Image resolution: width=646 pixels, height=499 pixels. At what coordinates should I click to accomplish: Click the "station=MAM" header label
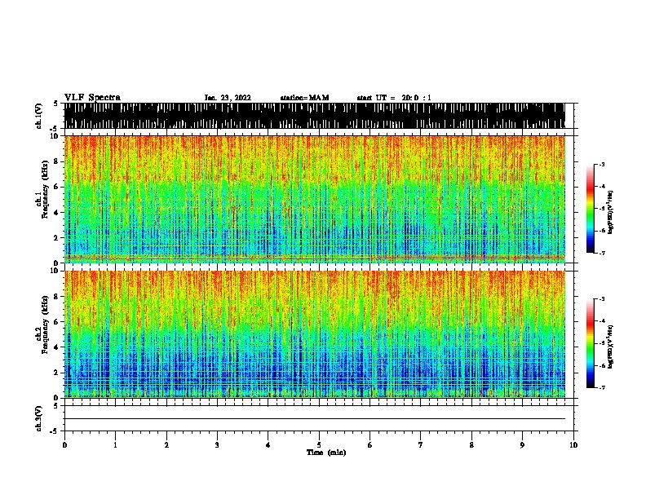click(304, 98)
